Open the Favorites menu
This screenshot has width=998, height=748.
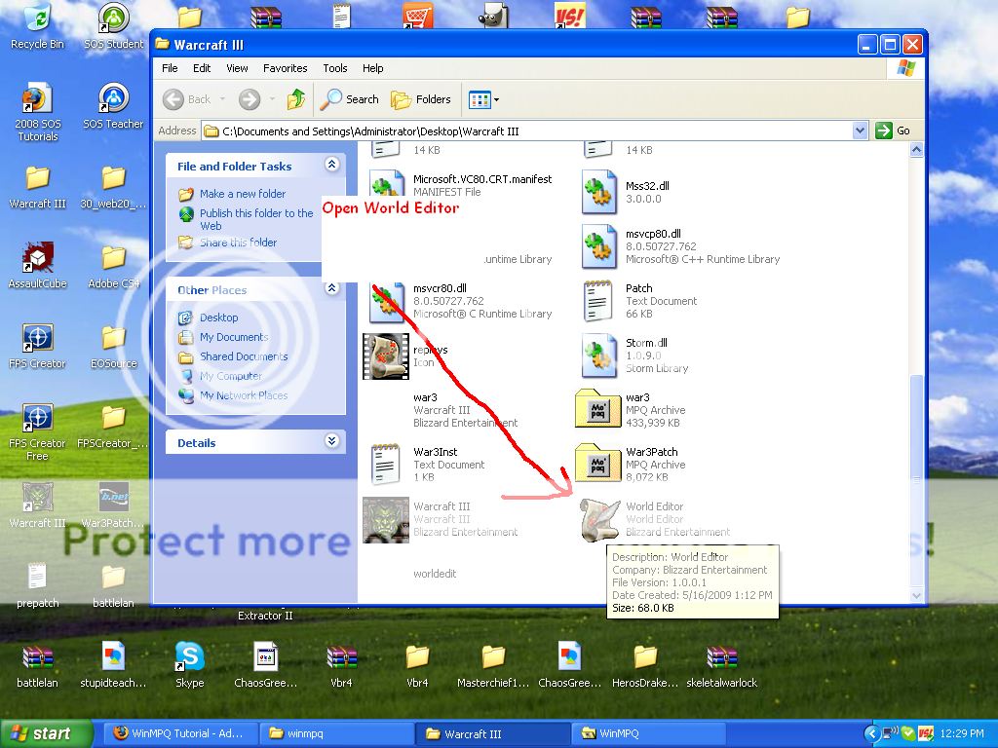click(286, 68)
